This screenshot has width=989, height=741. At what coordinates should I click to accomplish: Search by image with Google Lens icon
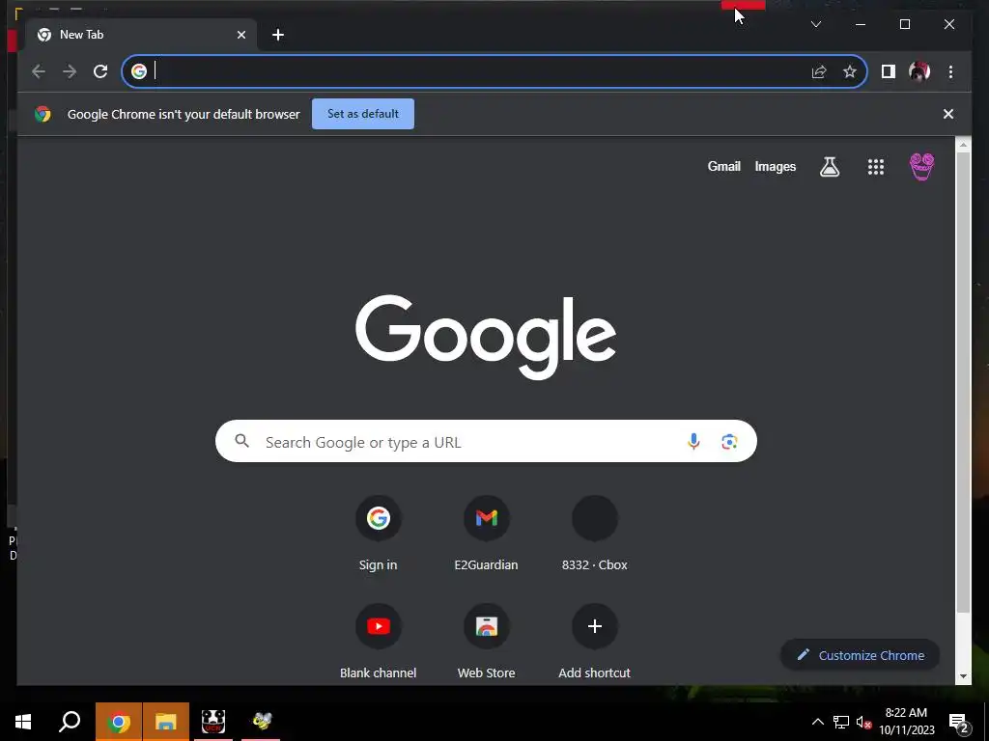pos(729,441)
